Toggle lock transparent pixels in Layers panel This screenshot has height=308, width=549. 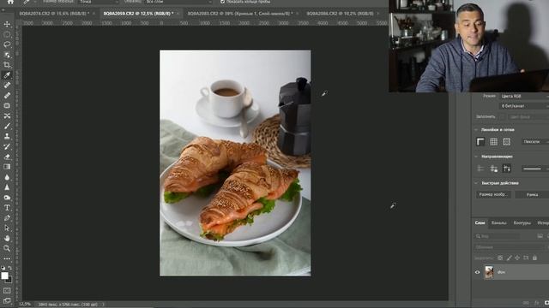(500, 258)
